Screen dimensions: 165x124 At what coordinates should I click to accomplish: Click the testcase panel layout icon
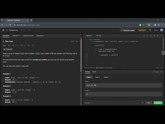coord(161,72)
